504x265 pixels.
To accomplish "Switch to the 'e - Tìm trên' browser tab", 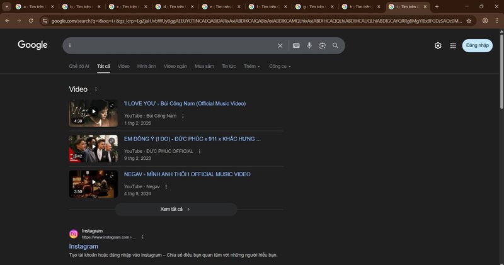I will (x=220, y=6).
